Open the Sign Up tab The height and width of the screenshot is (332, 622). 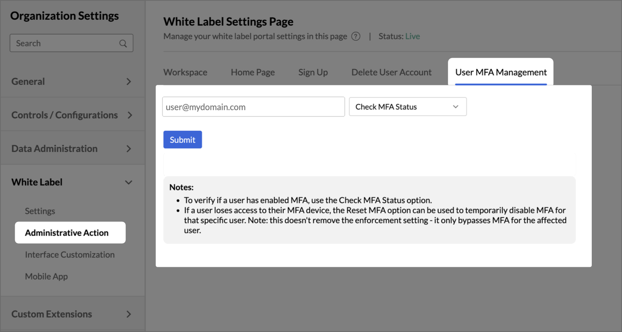(313, 73)
